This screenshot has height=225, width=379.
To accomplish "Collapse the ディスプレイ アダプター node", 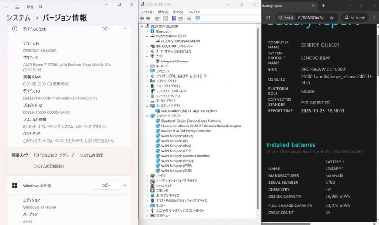I will tap(147, 106).
